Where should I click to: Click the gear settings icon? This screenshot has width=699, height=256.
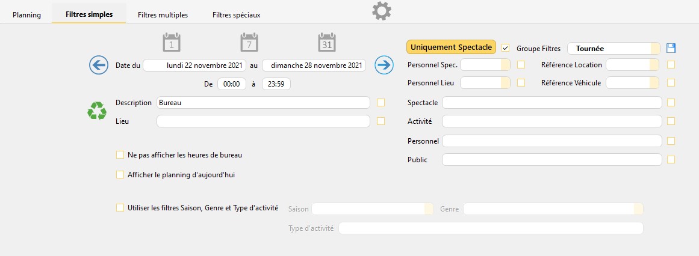coord(381,11)
